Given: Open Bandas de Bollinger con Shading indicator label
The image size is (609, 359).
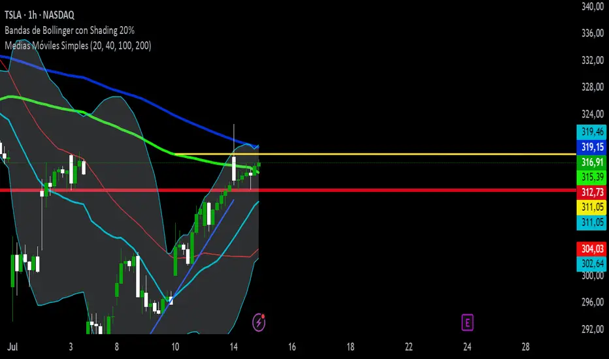Looking at the screenshot, I should tap(69, 30).
